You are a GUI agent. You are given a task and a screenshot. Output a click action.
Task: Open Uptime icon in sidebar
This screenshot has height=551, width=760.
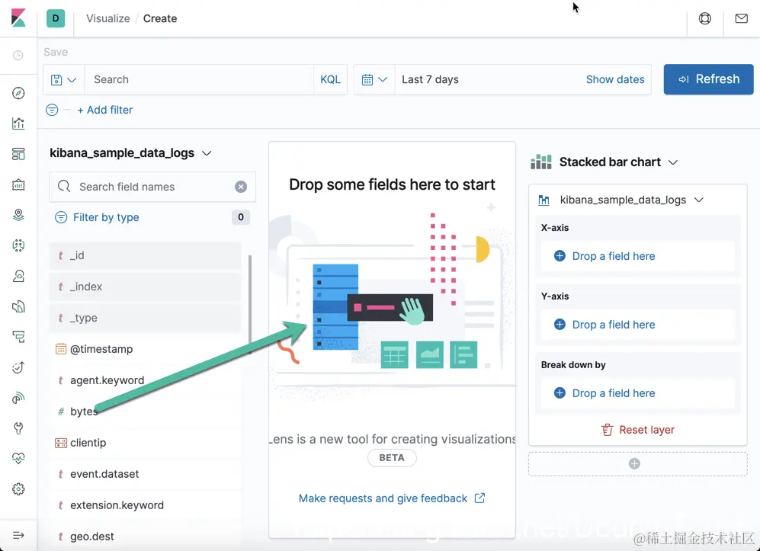[18, 367]
